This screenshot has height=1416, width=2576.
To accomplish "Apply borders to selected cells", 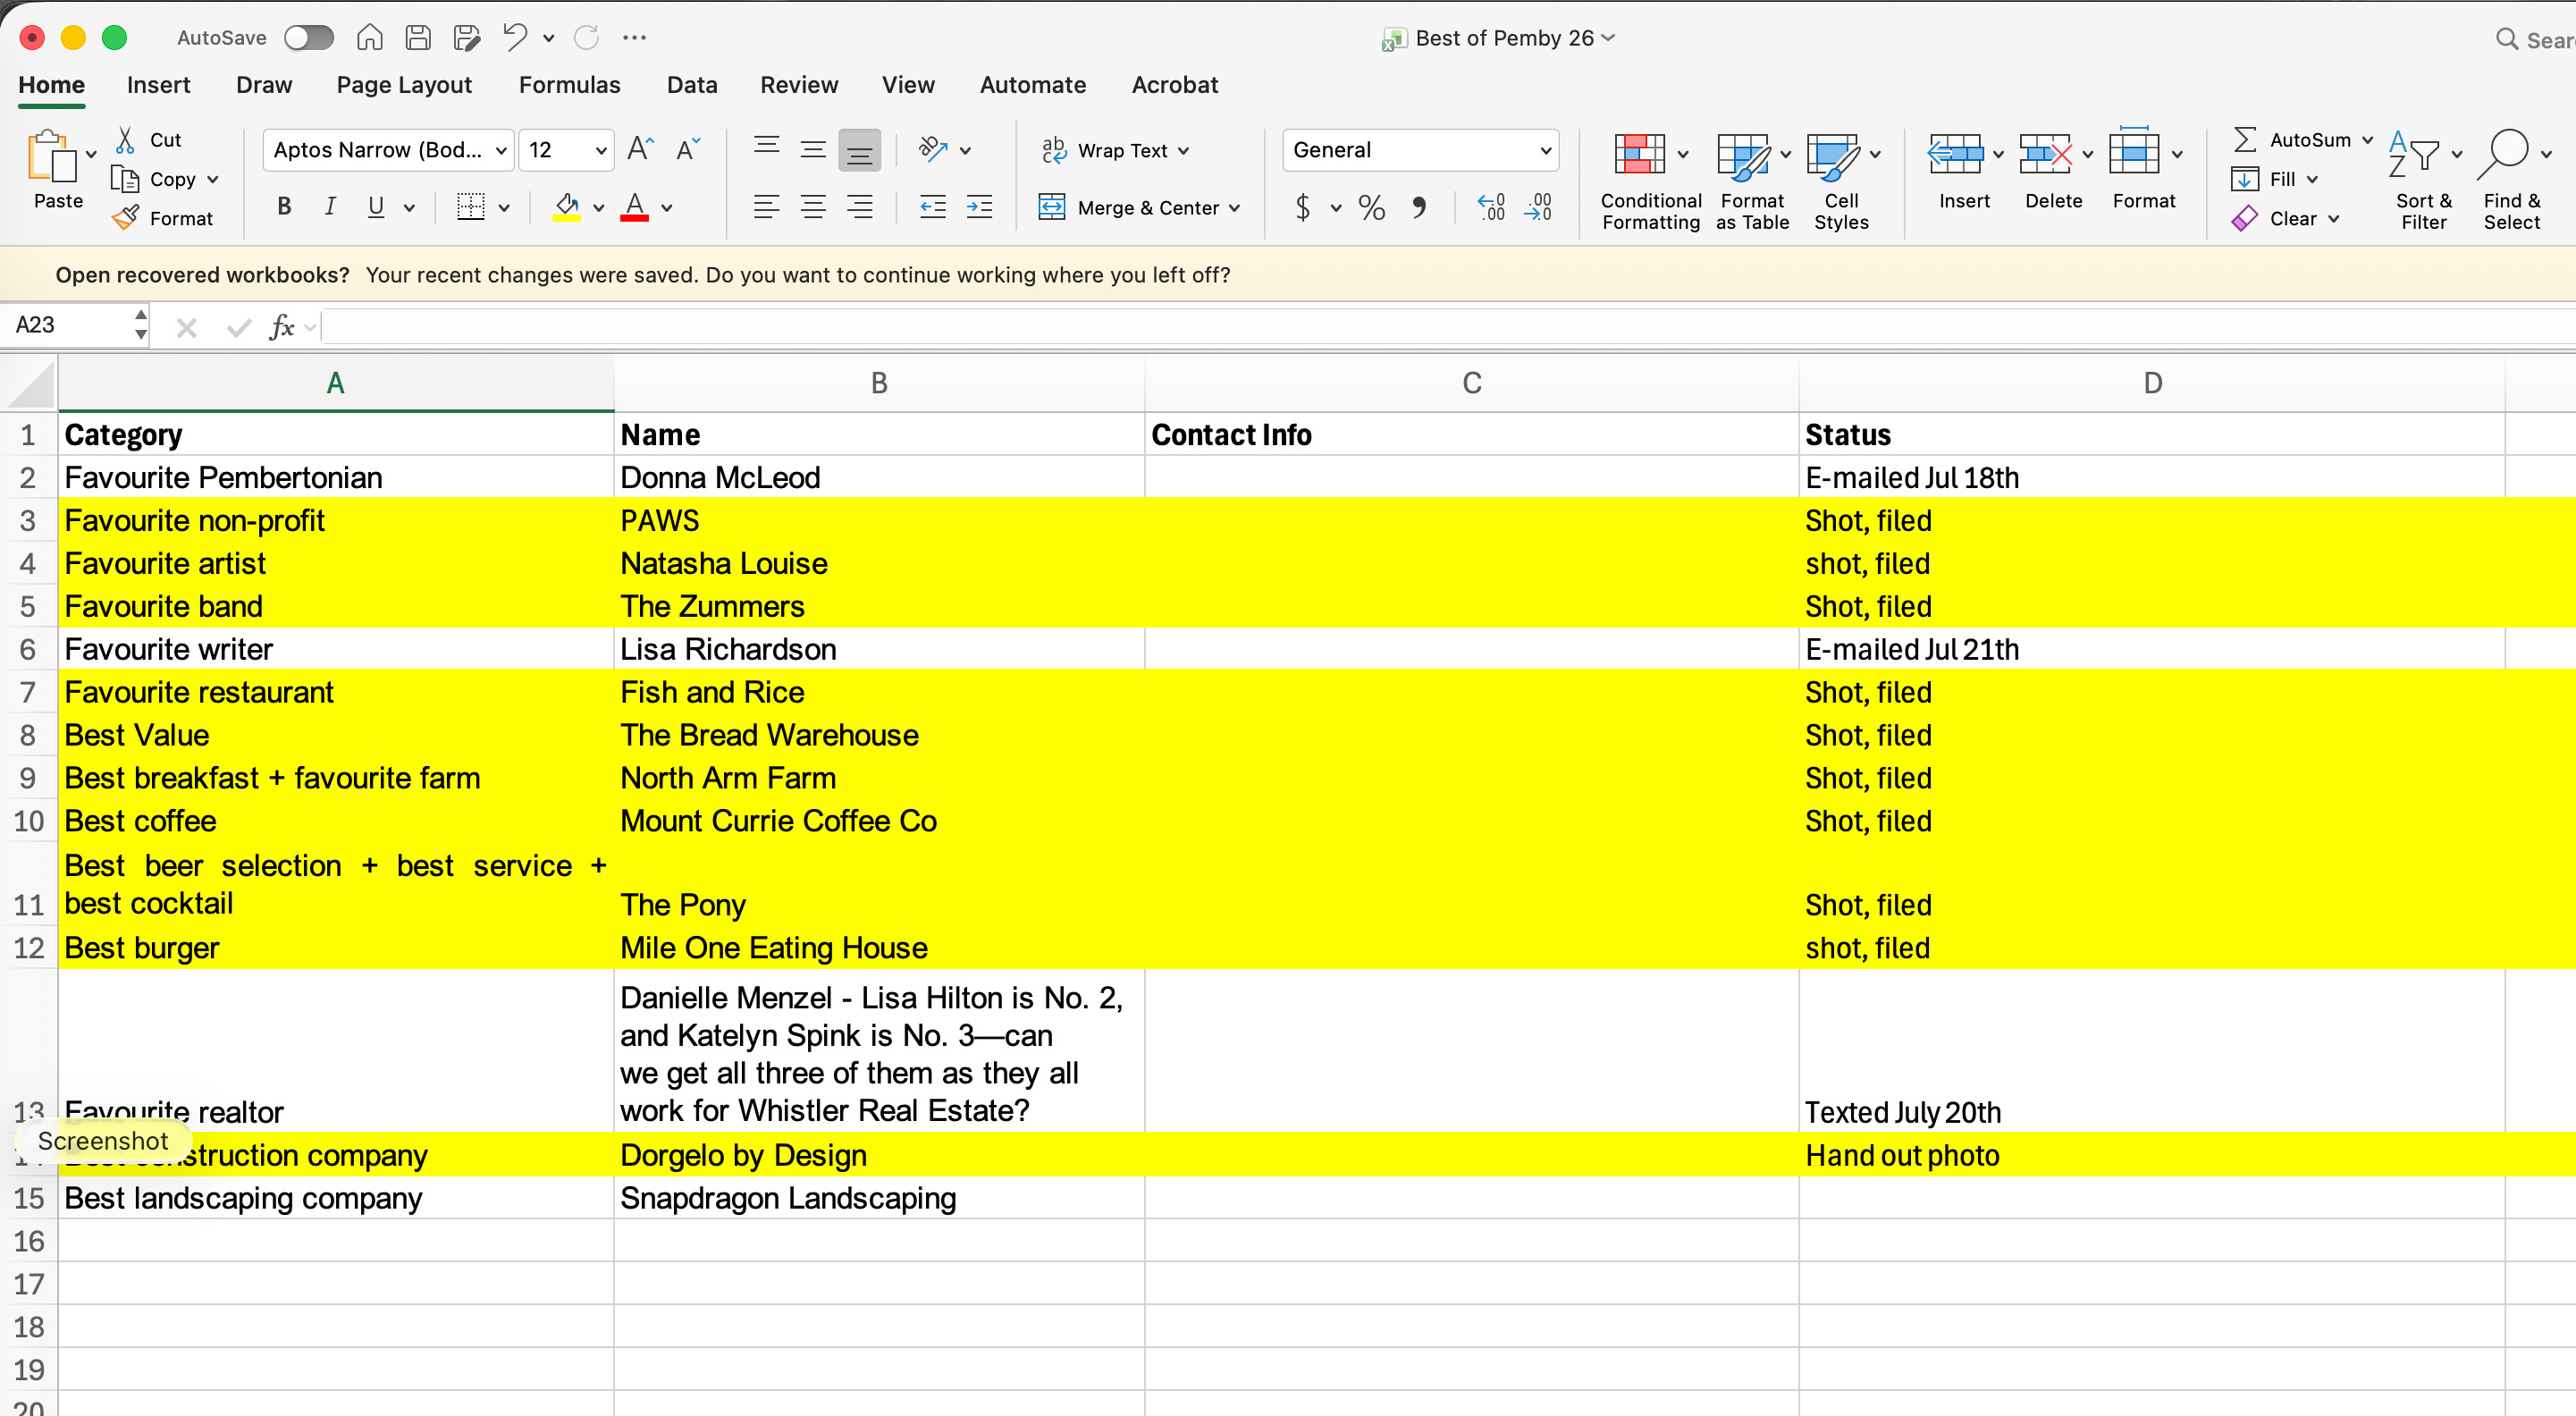I will point(470,207).
